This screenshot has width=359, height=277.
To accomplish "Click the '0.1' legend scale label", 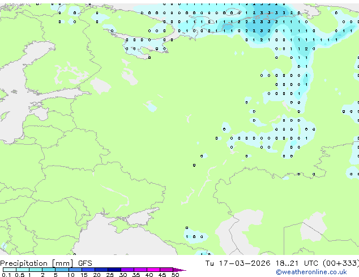I will click(x=6, y=275).
